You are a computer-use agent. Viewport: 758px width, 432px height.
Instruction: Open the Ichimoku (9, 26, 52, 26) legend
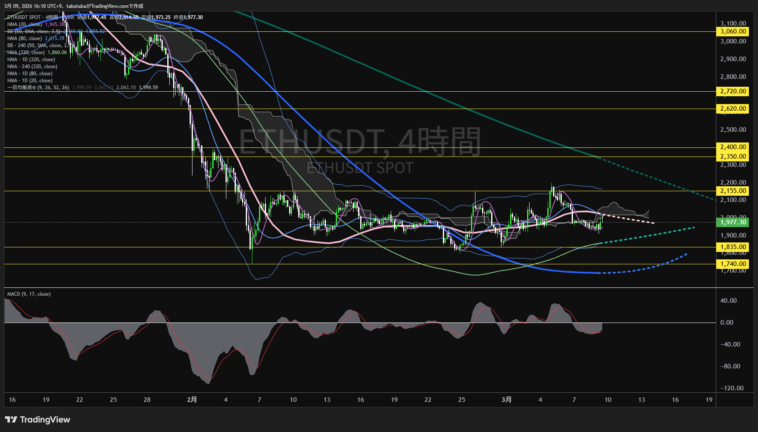38,88
